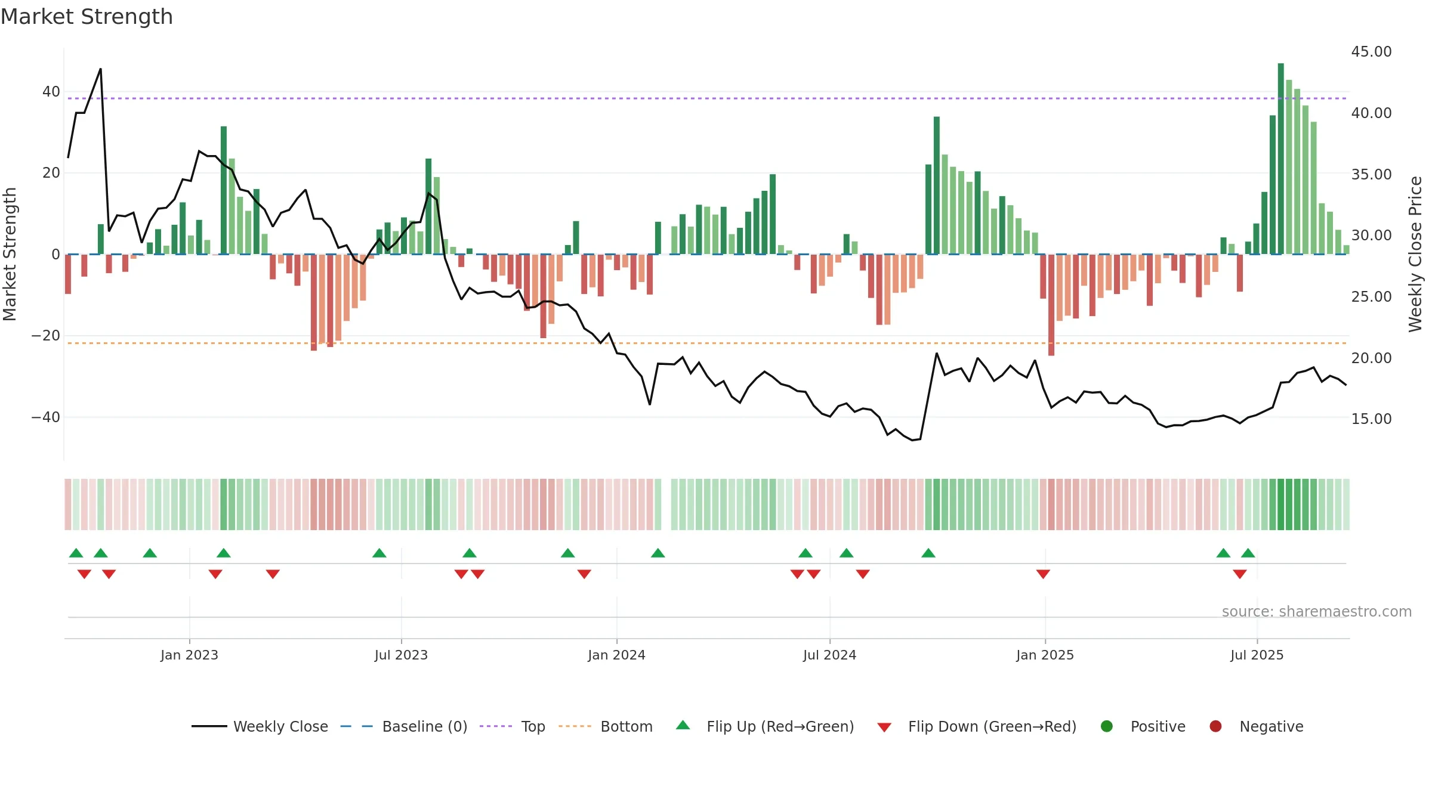The width and height of the screenshot is (1432, 805).
Task: Click the Jul 2025 axis label
Action: (1257, 655)
